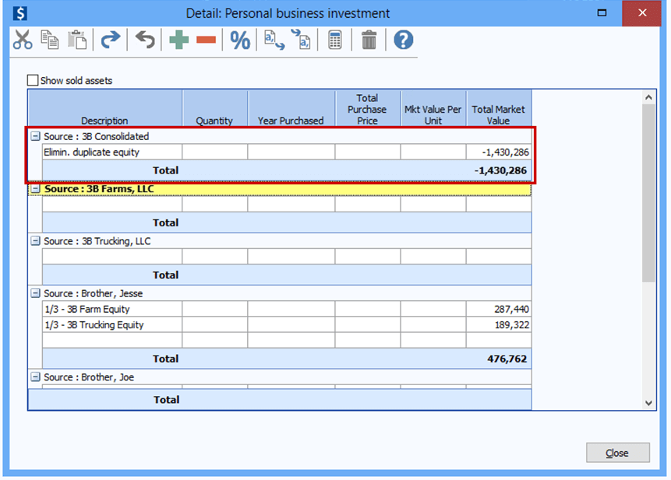The height and width of the screenshot is (480, 671).
Task: Remove row with red minus icon
Action: tap(206, 40)
